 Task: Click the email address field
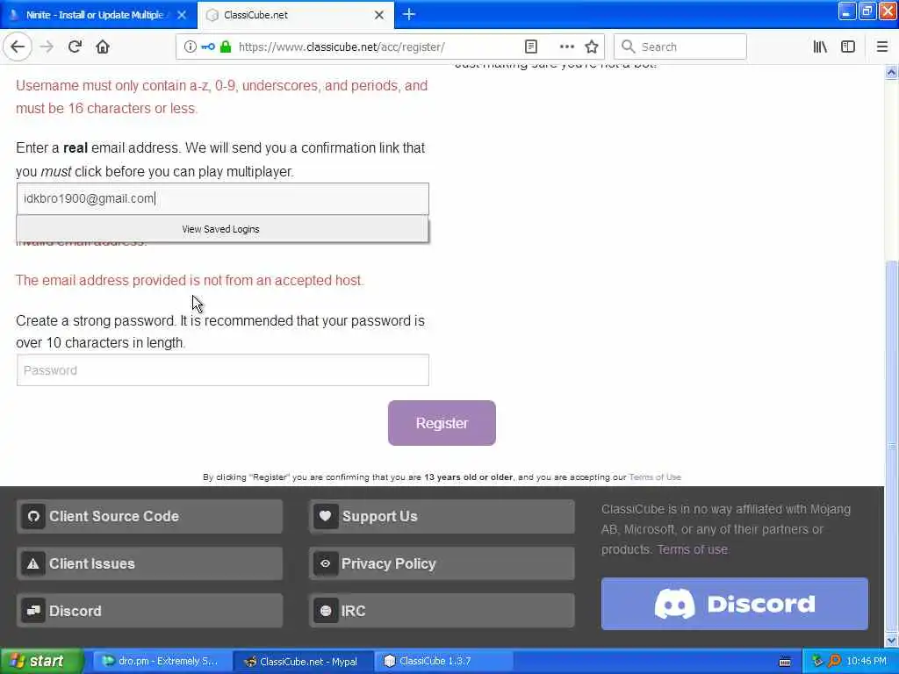point(222,198)
